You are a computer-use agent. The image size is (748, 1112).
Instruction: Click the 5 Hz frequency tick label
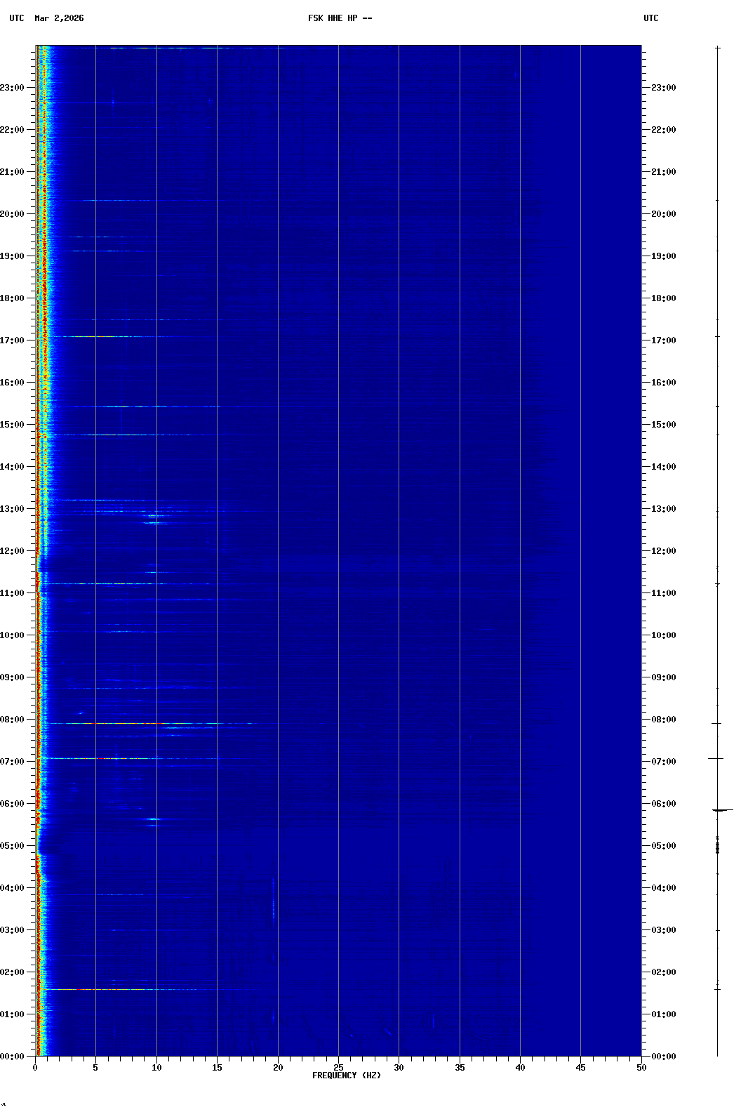pos(95,1068)
